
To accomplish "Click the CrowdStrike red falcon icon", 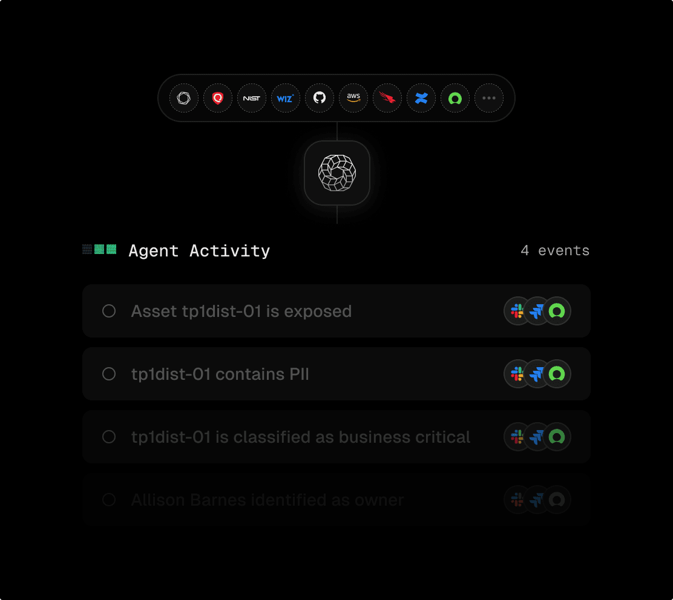I will point(387,98).
